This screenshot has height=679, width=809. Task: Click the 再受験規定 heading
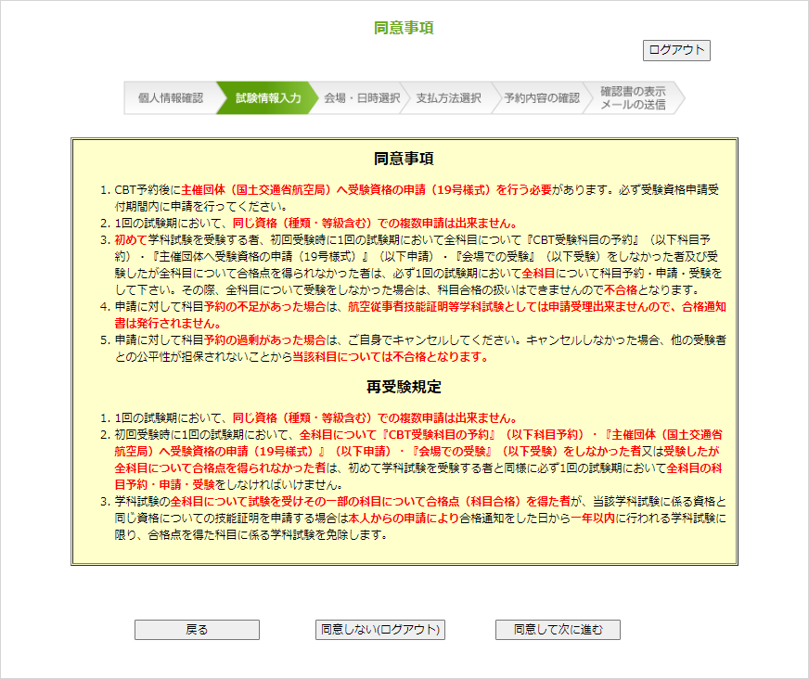[404, 387]
